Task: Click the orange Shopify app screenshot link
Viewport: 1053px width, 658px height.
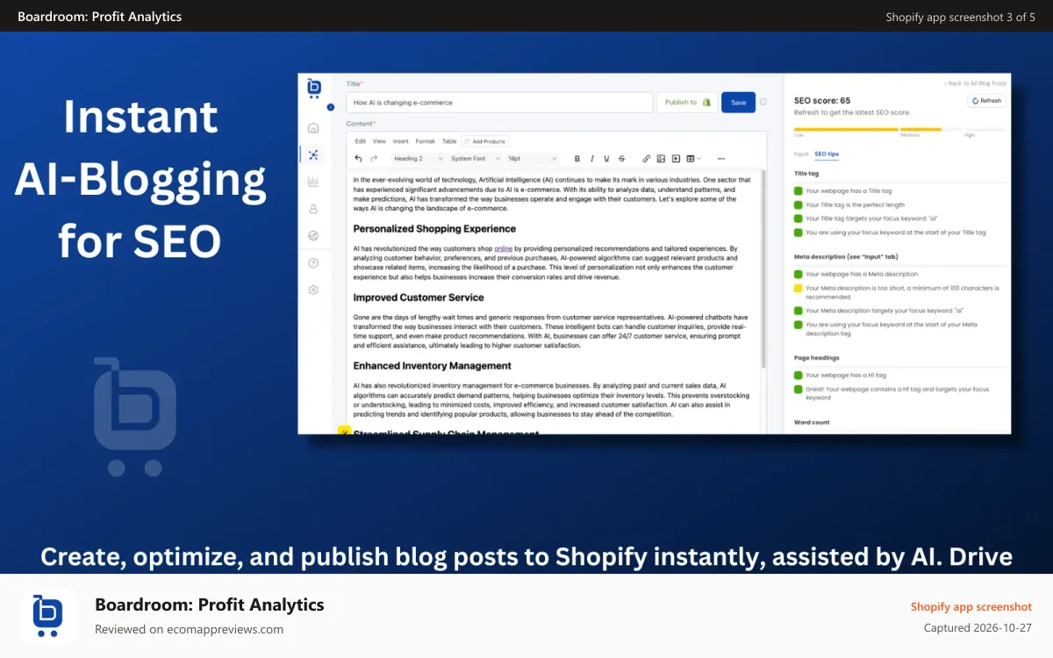Action: 971,606
